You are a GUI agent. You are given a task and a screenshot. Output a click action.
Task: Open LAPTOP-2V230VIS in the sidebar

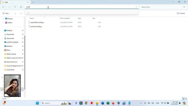(x=12, y=42)
